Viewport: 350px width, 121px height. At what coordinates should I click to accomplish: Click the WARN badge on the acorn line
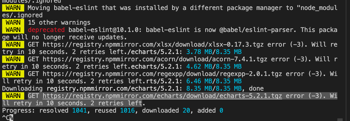13,59
